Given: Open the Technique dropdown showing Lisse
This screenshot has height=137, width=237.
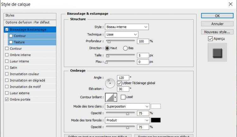Looking at the screenshot, I should tap(122, 34).
